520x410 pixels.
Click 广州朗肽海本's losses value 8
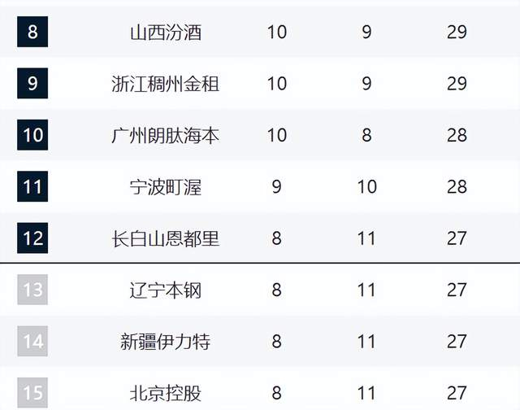(x=366, y=135)
